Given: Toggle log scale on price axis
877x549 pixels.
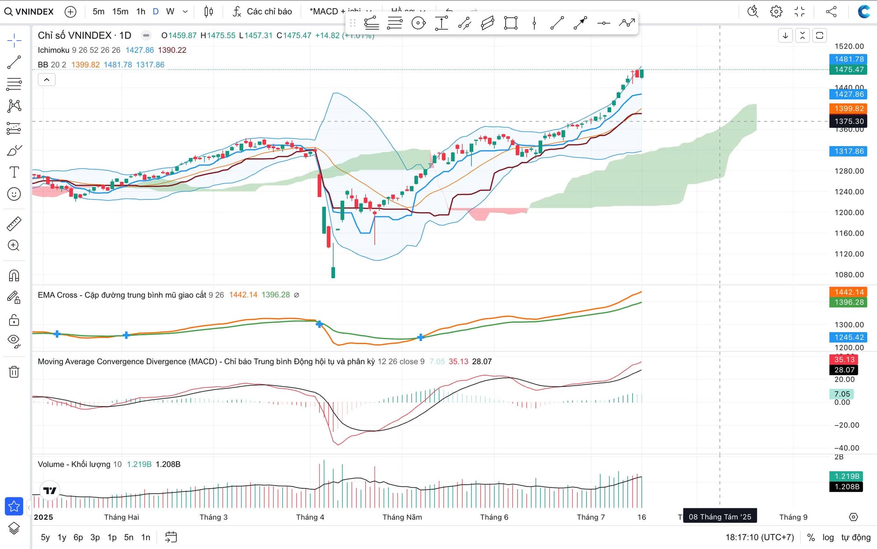Looking at the screenshot, I should pyautogui.click(x=828, y=537).
